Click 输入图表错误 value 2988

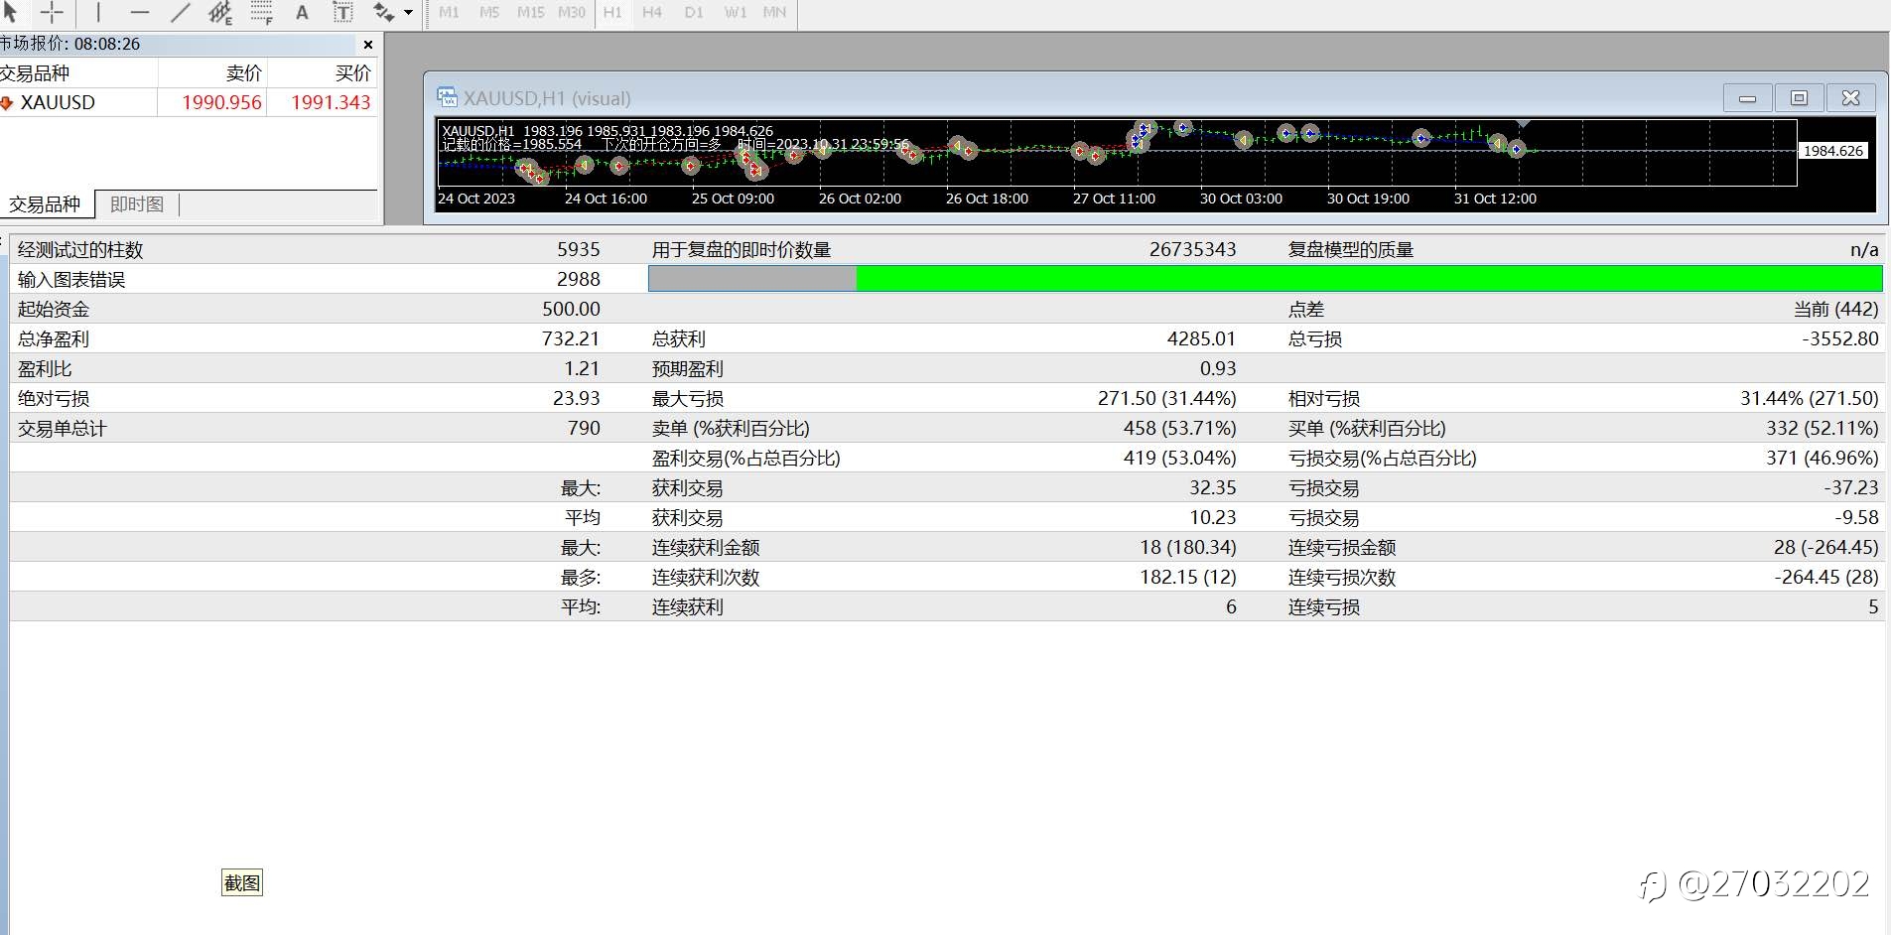[579, 279]
